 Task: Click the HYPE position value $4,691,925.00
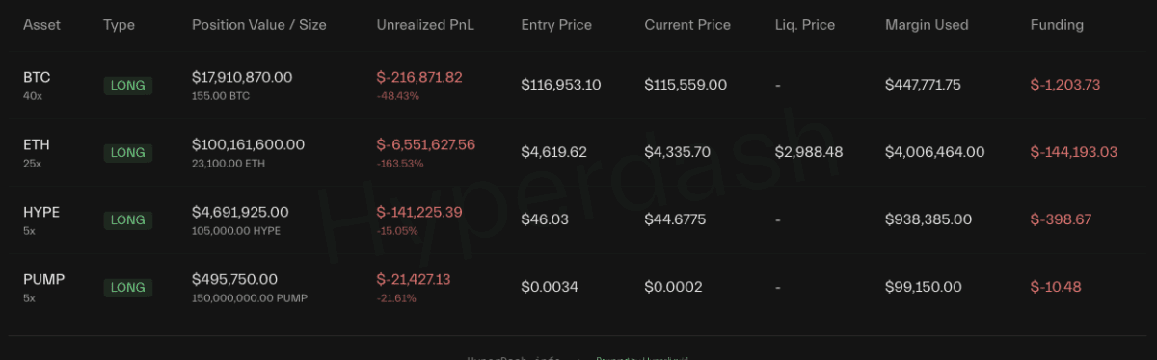click(x=240, y=212)
